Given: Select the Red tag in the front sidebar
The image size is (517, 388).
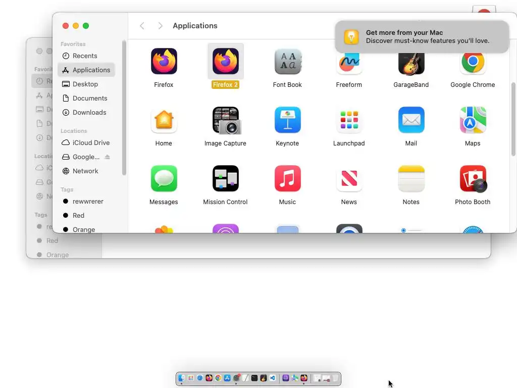Looking at the screenshot, I should pyautogui.click(x=86, y=215).
